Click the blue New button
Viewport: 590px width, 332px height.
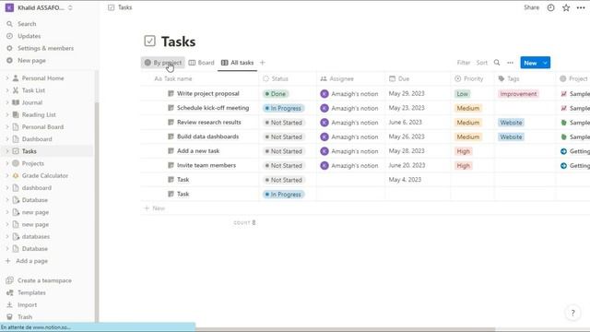coord(531,63)
